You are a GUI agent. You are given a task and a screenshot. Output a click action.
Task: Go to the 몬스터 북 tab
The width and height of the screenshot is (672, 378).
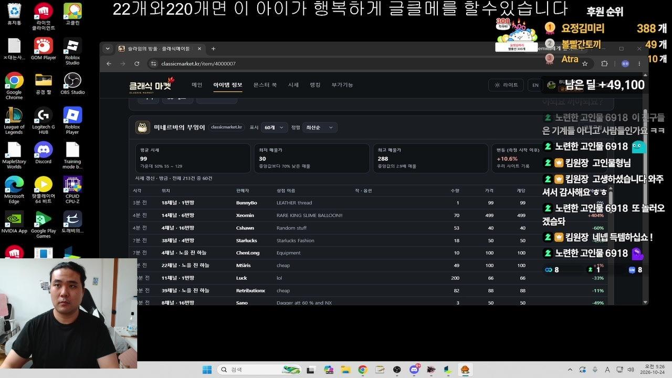point(265,85)
